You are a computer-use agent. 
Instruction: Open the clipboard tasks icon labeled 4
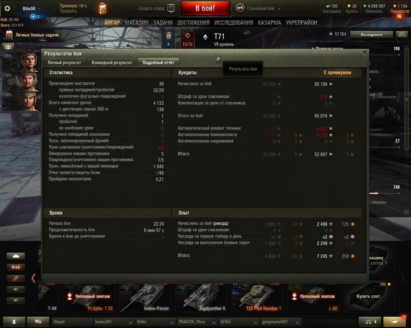[168, 38]
